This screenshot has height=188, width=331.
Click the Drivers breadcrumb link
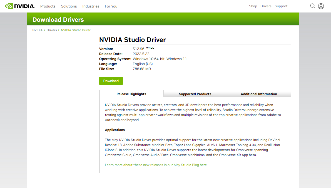pos(52,30)
